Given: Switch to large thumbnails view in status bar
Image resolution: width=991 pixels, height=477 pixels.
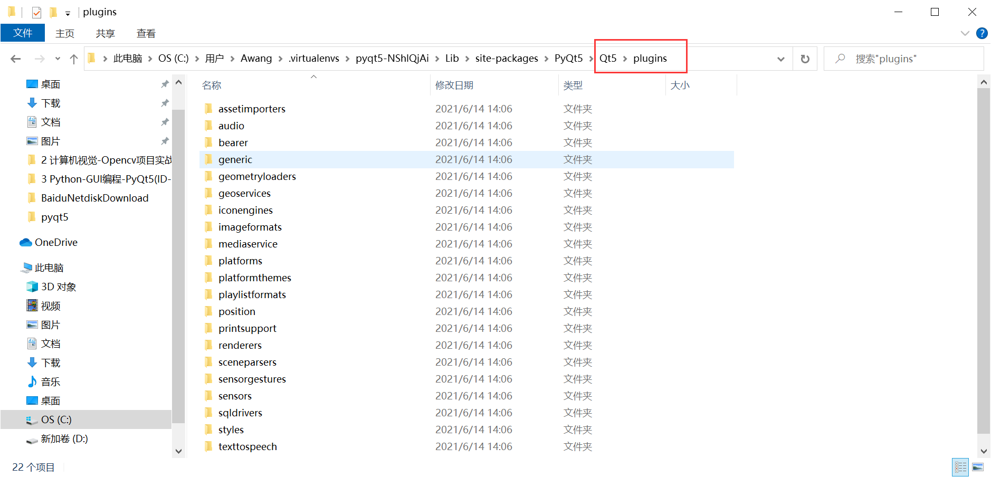Looking at the screenshot, I should pos(977,467).
